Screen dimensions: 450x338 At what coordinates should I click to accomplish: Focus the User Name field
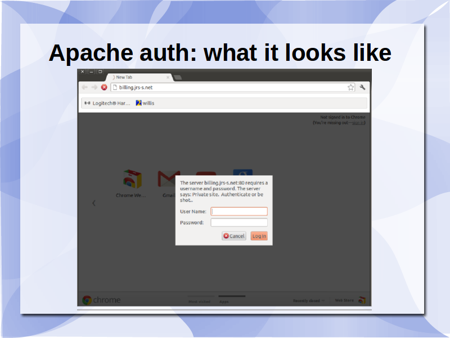click(x=239, y=211)
